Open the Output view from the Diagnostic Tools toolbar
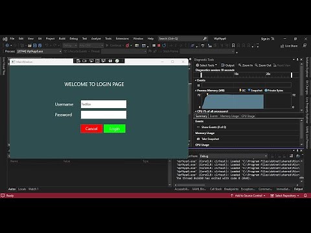The height and width of the screenshot is (233, 311). pos(228,65)
